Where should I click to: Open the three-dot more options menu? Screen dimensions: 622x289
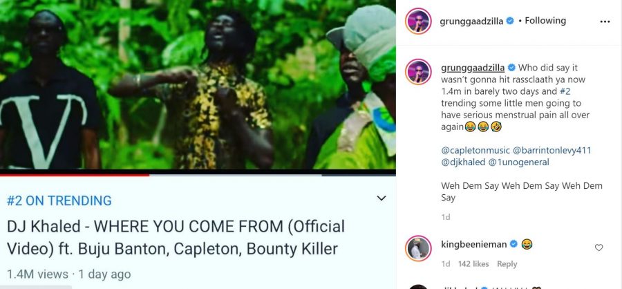point(605,21)
